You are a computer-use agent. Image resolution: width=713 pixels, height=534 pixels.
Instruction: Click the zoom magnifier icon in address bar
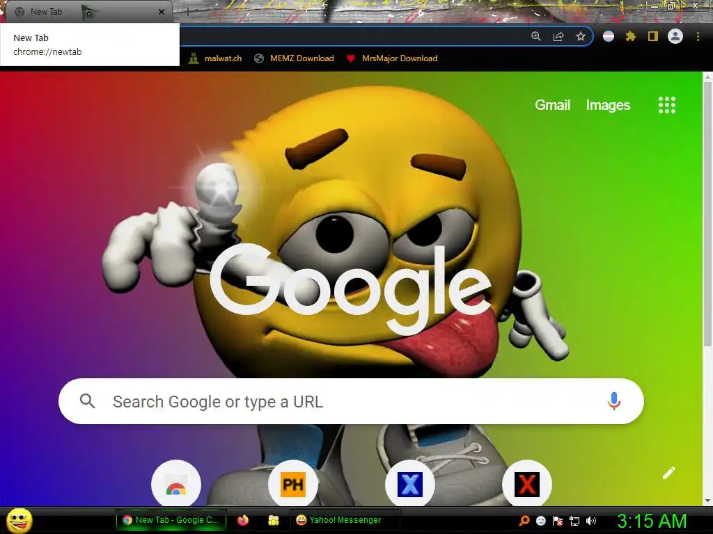[x=536, y=36]
